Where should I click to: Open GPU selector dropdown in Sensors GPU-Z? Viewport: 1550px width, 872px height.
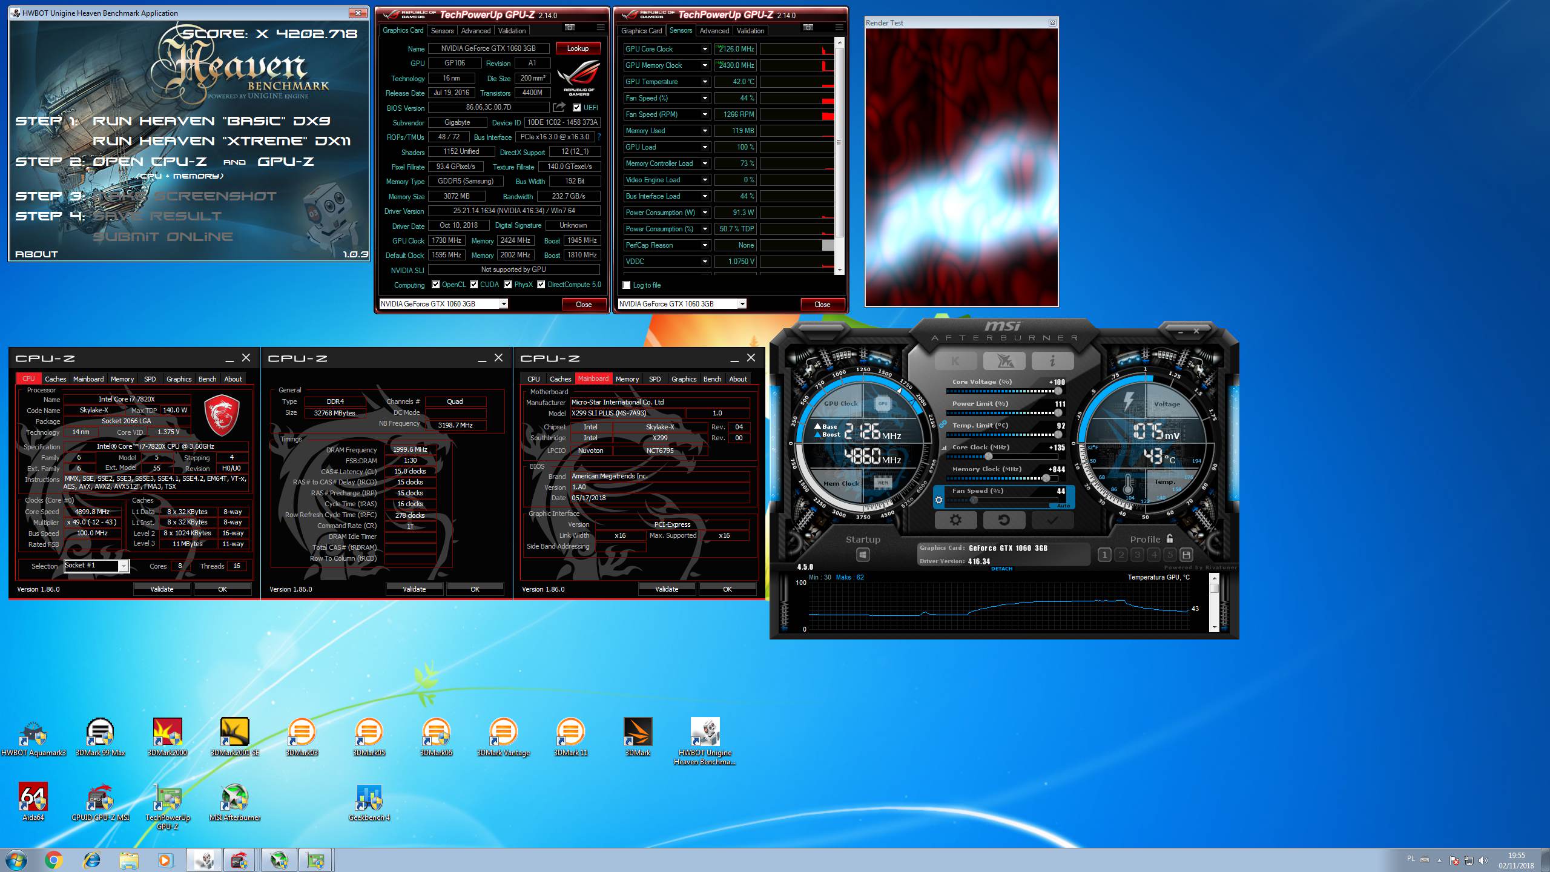742,304
